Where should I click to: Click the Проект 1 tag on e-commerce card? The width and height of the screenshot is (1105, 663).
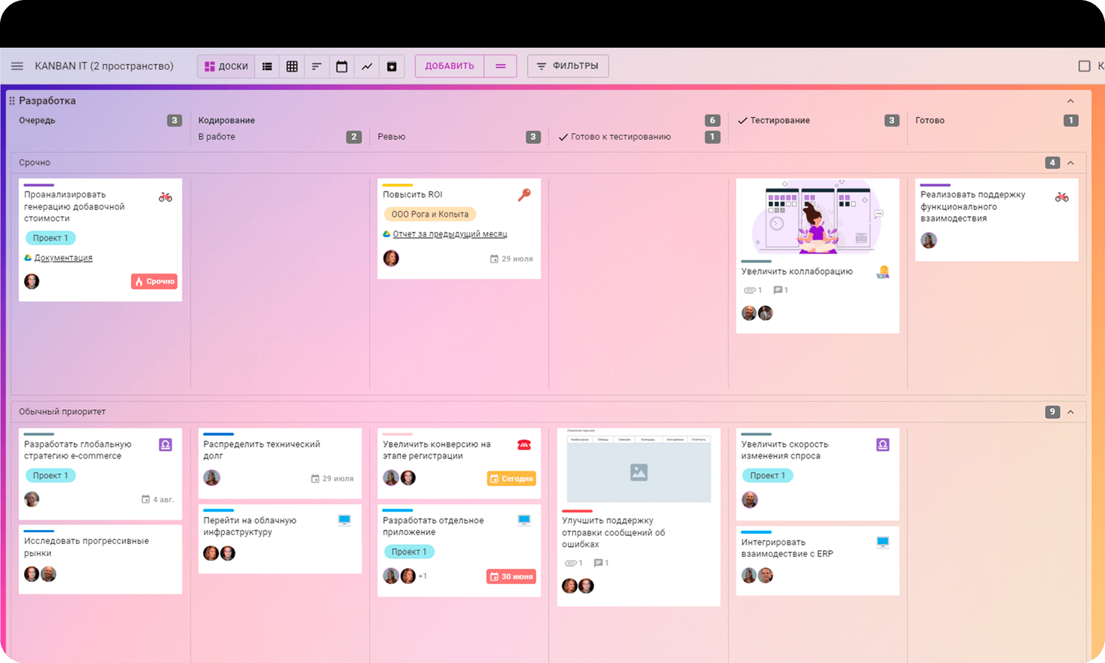tap(50, 476)
